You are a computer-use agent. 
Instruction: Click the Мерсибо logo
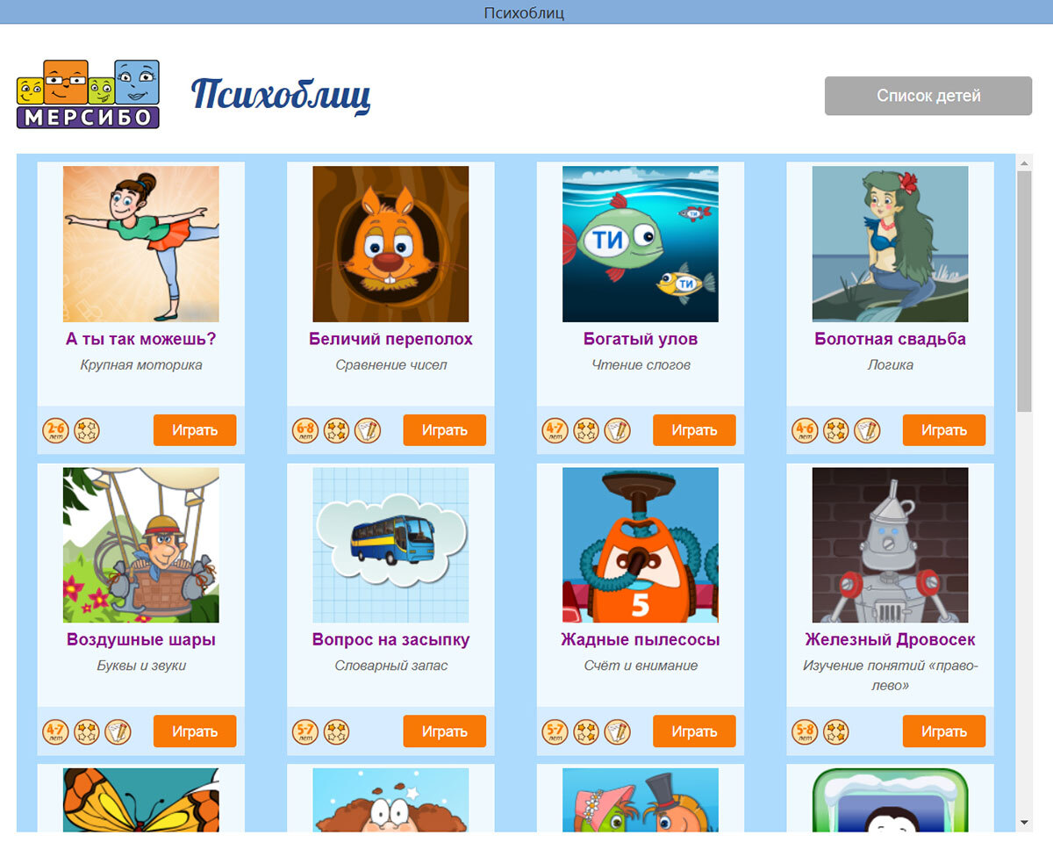(88, 94)
